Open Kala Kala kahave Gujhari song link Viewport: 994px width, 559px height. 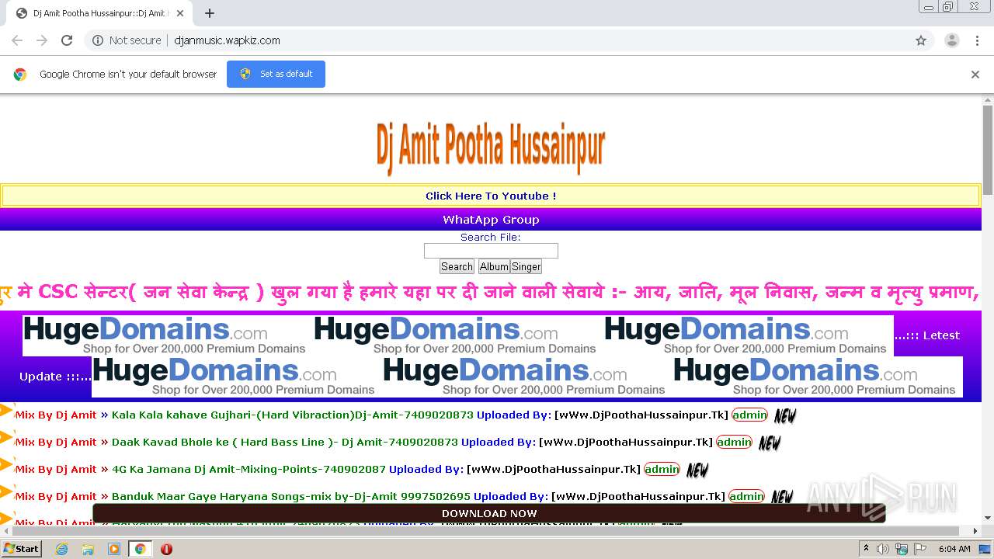(x=293, y=415)
